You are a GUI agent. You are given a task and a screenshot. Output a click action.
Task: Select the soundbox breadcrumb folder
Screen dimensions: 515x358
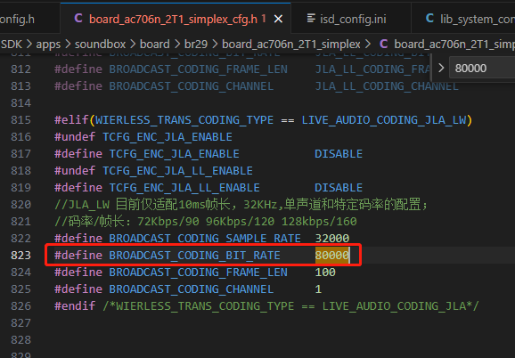click(x=100, y=44)
